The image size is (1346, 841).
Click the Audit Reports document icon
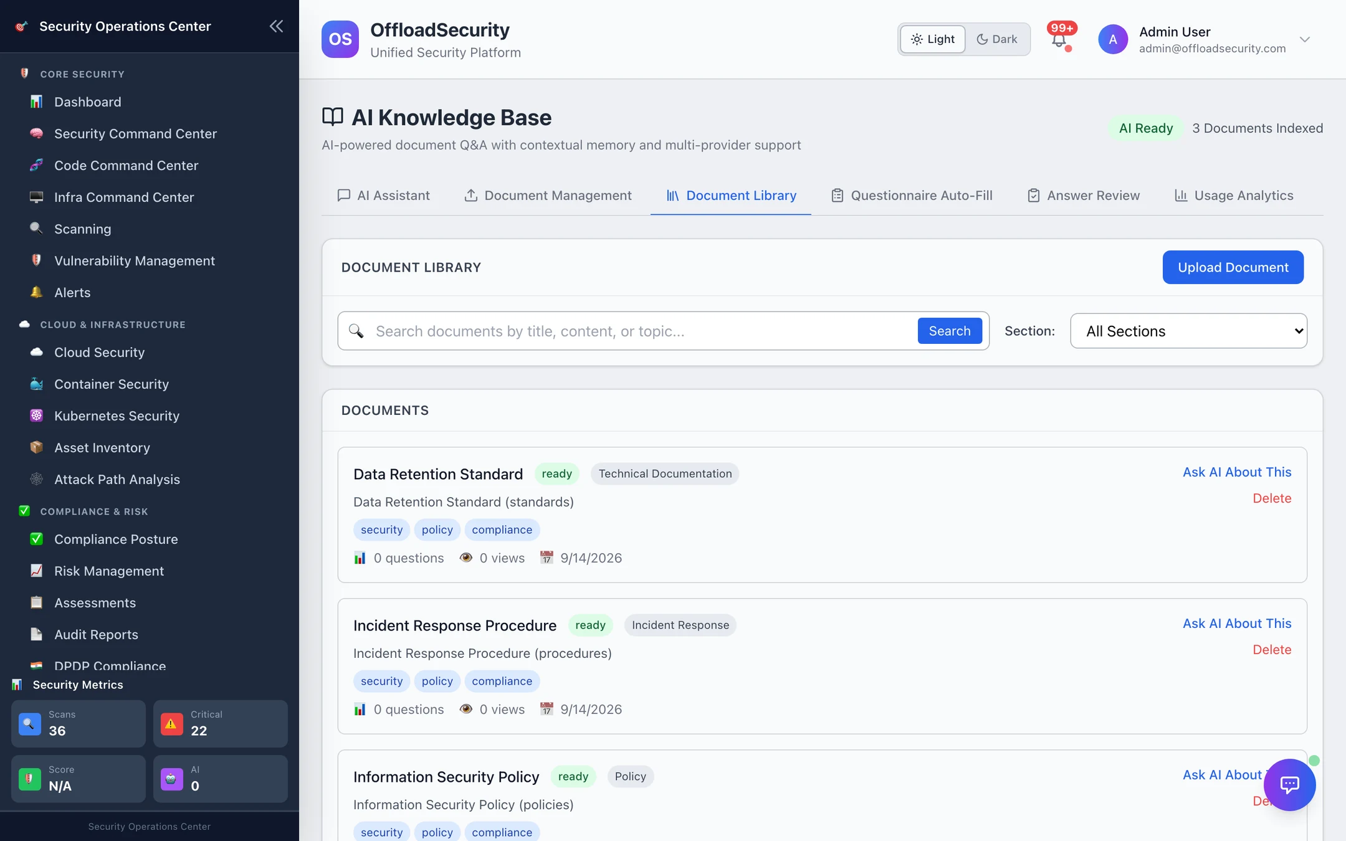pyautogui.click(x=37, y=634)
